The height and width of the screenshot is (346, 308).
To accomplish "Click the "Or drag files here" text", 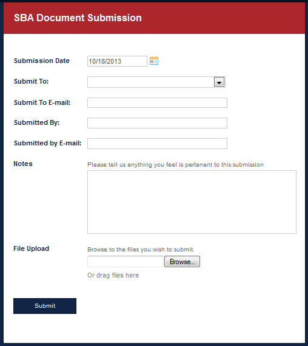I will [x=113, y=275].
